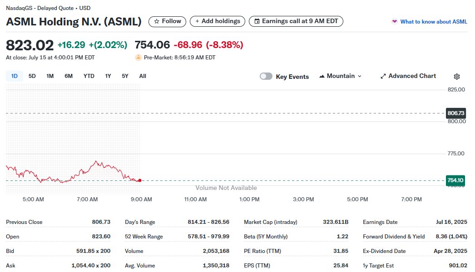Click the Beta value 1.22

pyautogui.click(x=342, y=236)
